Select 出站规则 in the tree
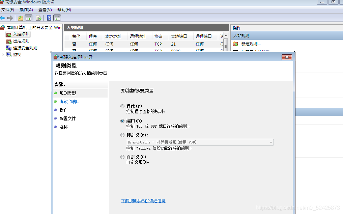The image size is (343, 214). [x=21, y=41]
